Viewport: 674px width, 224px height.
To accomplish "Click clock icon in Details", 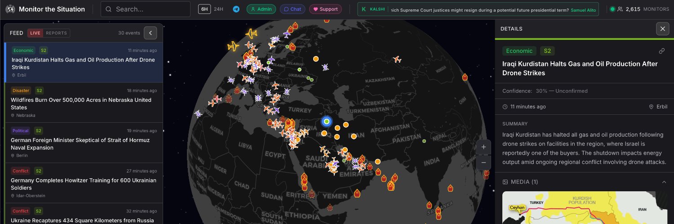I will pos(505,107).
